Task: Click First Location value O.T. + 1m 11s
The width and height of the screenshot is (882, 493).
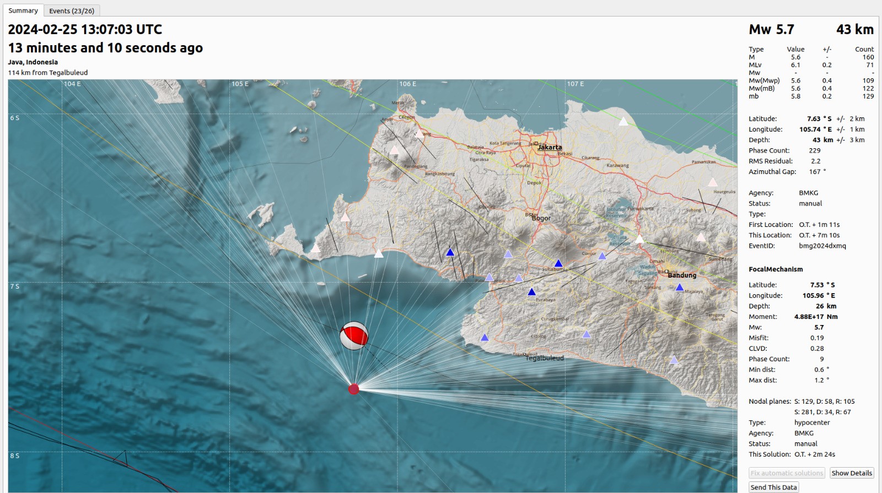Action: click(x=819, y=225)
